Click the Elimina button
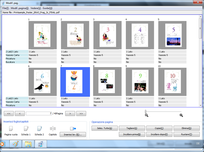The image size is (204, 152). tap(187, 128)
